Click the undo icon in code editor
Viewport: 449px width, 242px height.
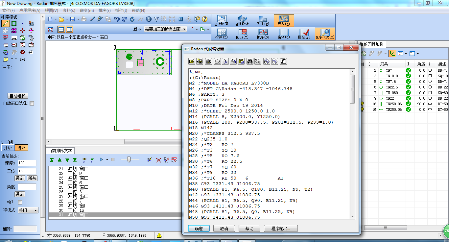pos(217,61)
